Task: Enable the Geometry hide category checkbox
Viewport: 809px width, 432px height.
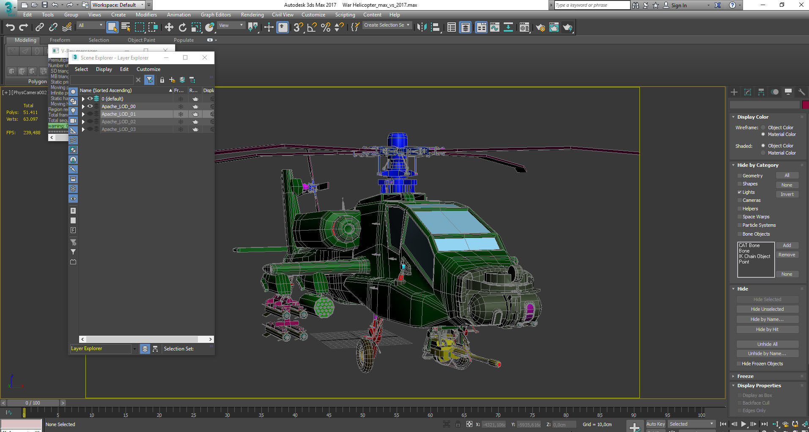Action: coord(740,176)
